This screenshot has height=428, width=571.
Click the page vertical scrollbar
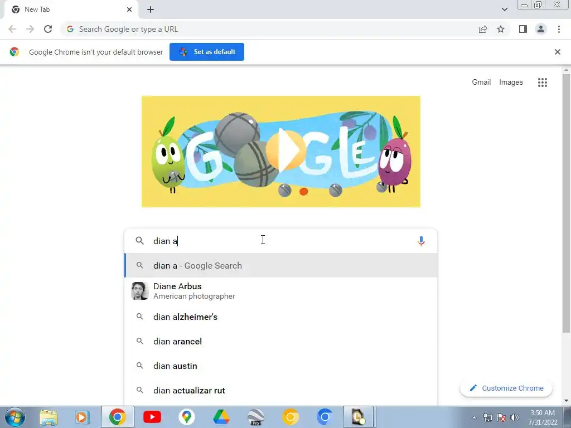[566, 203]
